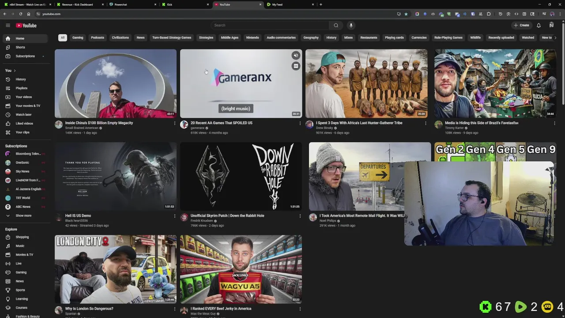Viewport: 565px width, 318px height.
Task: Unmute the gameranx video preview
Action: [296, 56]
